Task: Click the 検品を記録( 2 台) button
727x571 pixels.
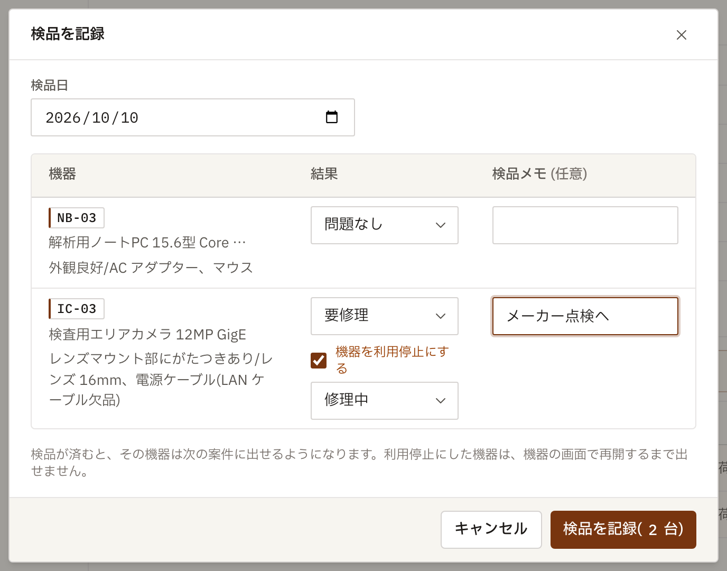Action: [x=623, y=530]
